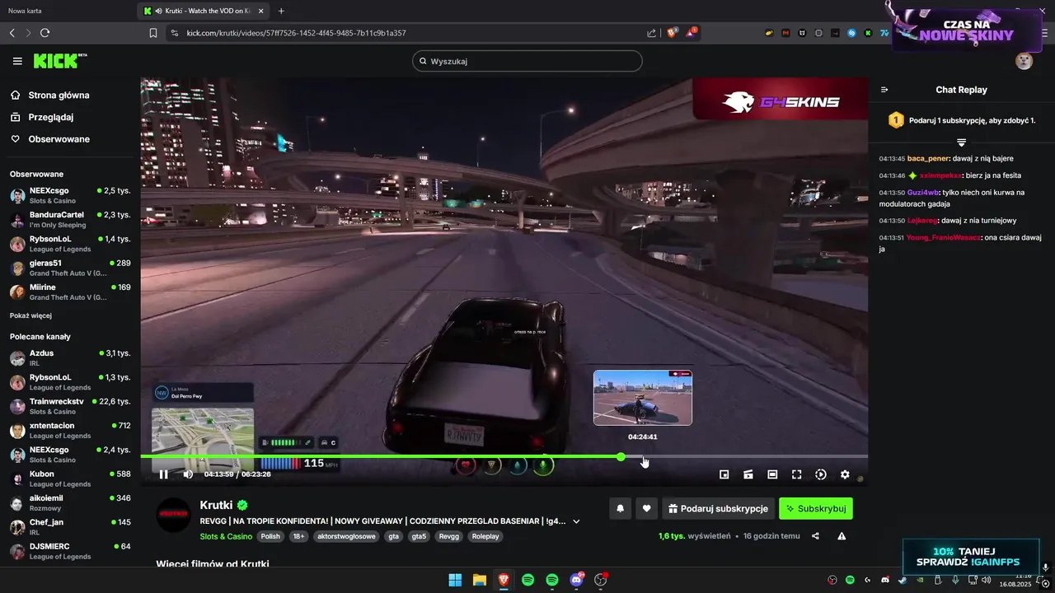The height and width of the screenshot is (593, 1055).
Task: Click the KICK logo
Action: [59, 61]
